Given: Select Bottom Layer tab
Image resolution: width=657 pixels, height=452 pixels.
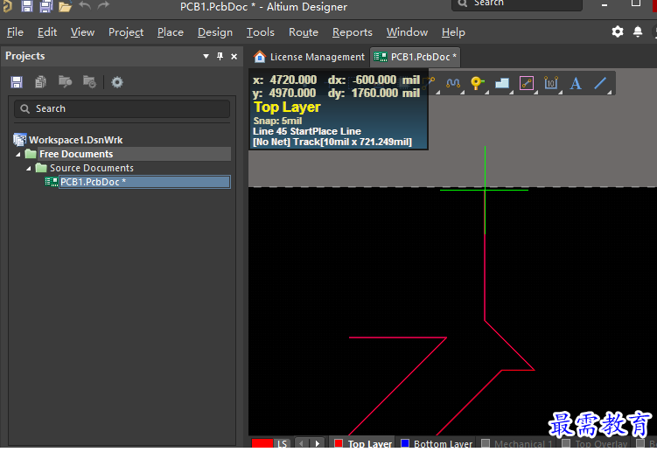Looking at the screenshot, I should tap(437, 443).
